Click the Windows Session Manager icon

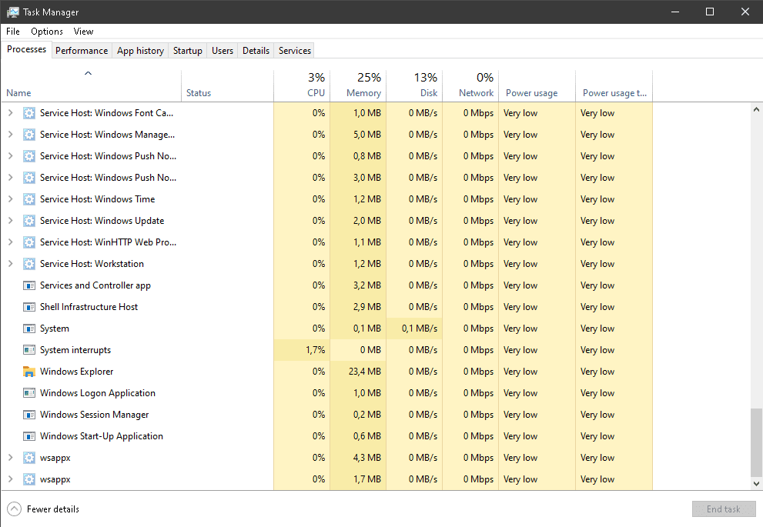tap(29, 415)
